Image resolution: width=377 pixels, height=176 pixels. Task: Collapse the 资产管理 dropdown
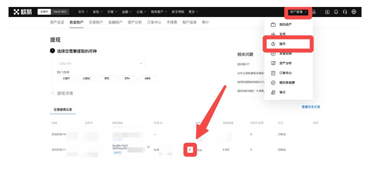[298, 12]
